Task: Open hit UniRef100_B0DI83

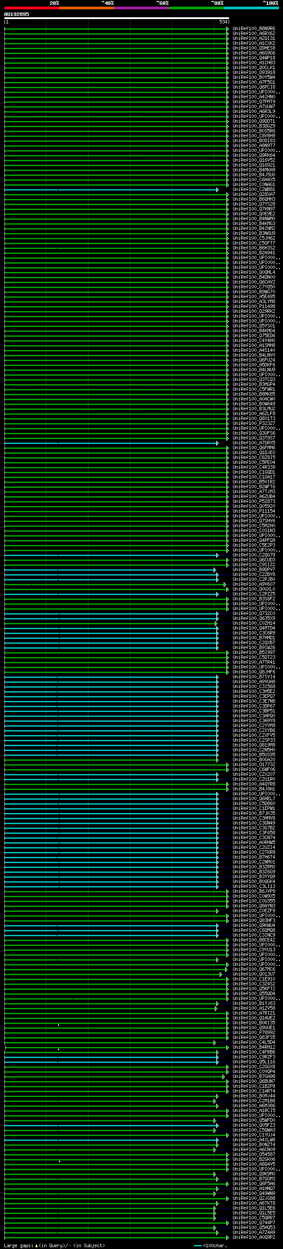Action: [x=254, y=140]
